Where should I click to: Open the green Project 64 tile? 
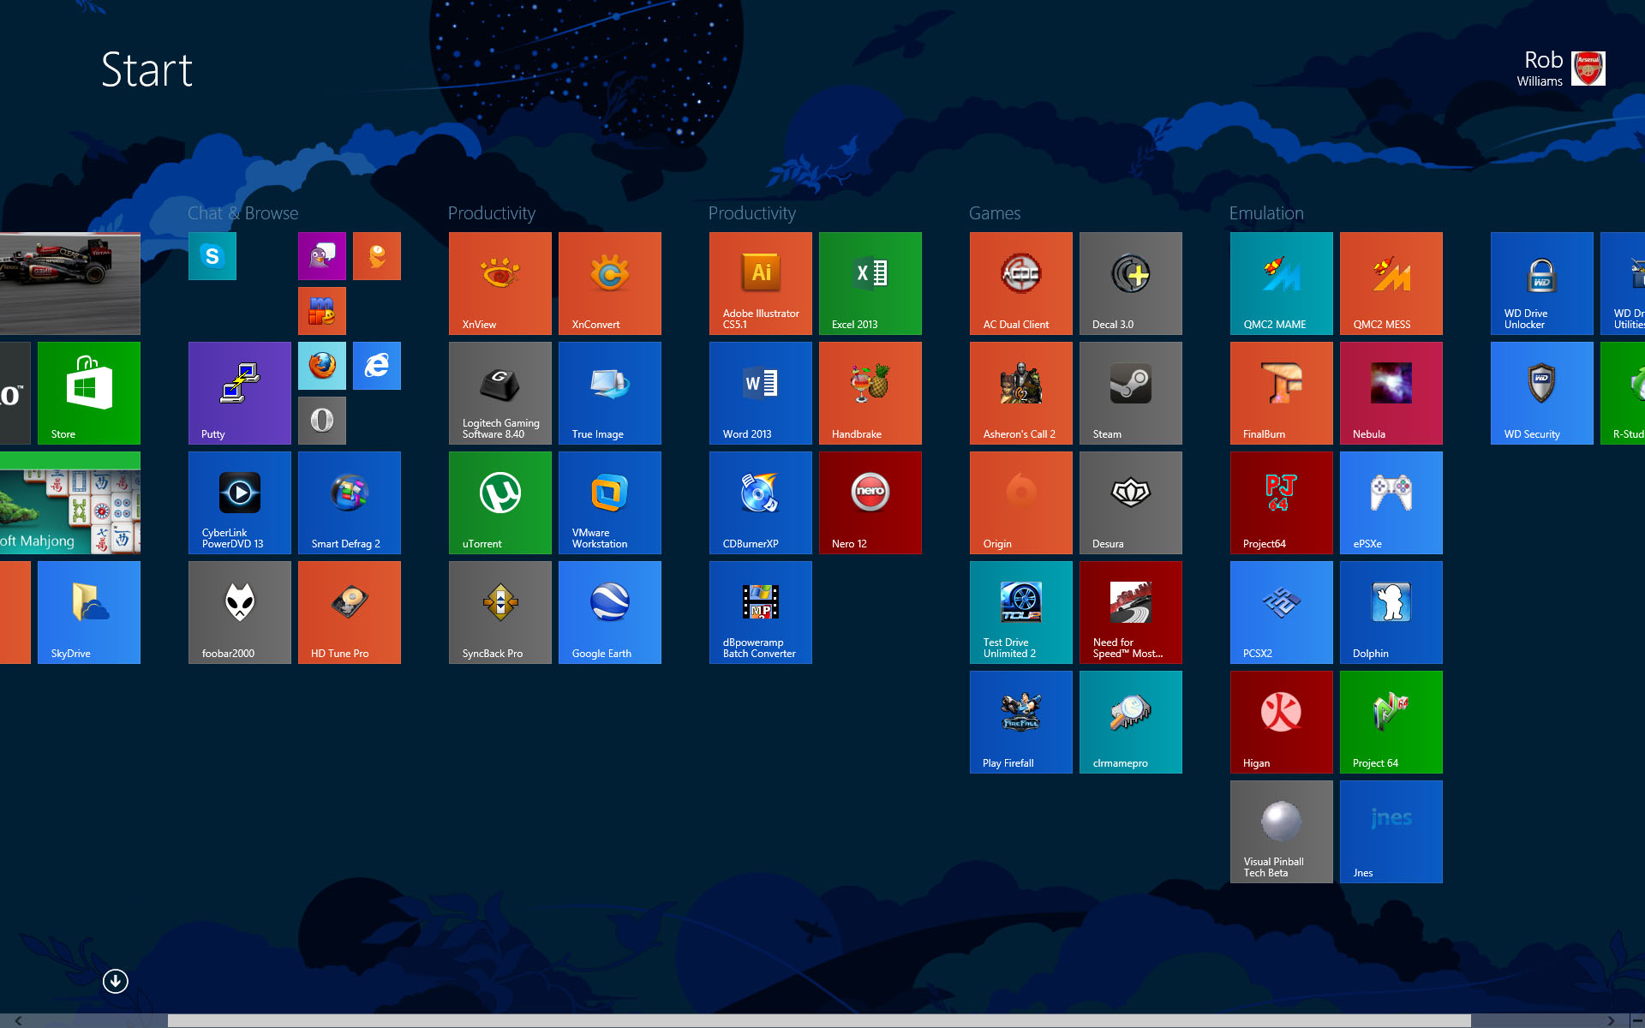1391,722
